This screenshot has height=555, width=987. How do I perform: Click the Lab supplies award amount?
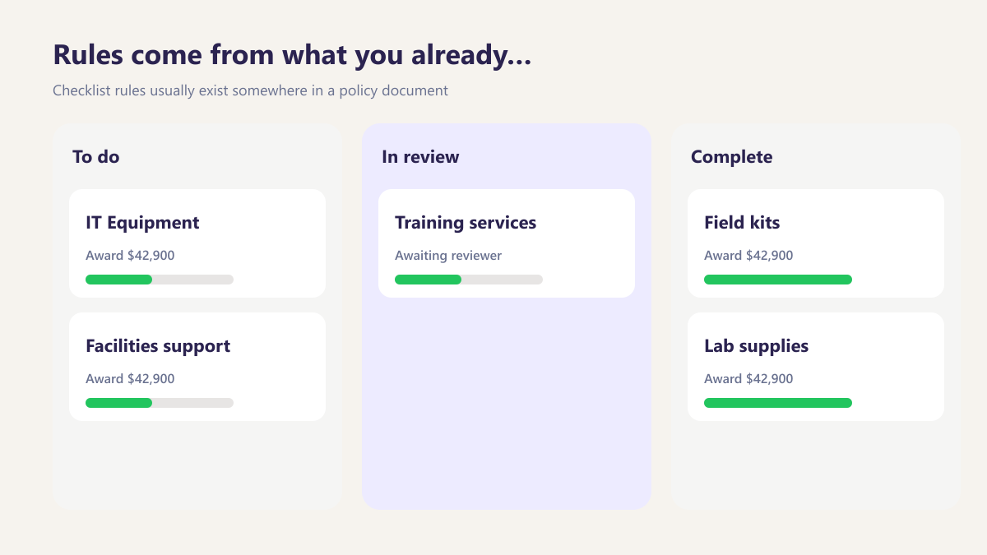pyautogui.click(x=748, y=379)
